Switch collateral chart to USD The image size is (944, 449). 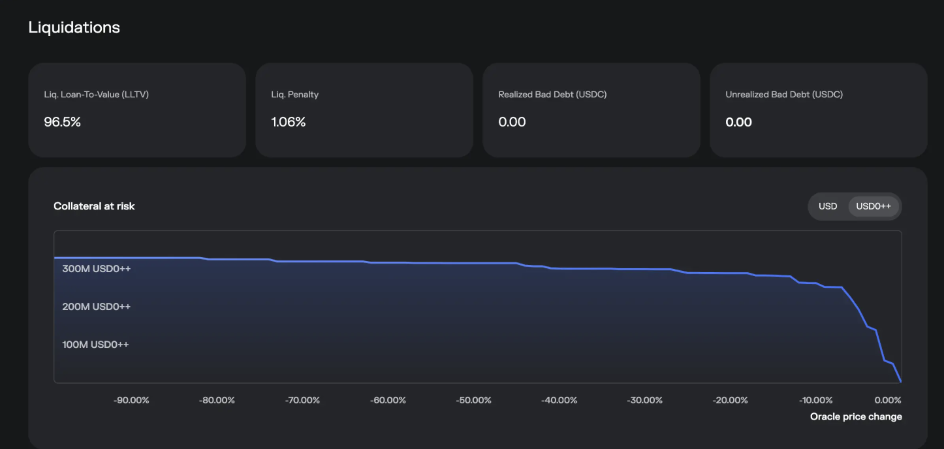pyautogui.click(x=828, y=206)
